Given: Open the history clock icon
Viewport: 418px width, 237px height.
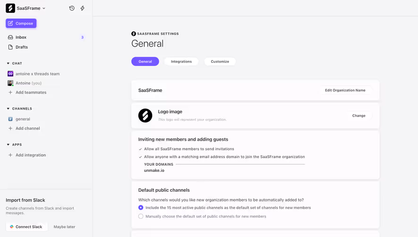Looking at the screenshot, I should (72, 8).
